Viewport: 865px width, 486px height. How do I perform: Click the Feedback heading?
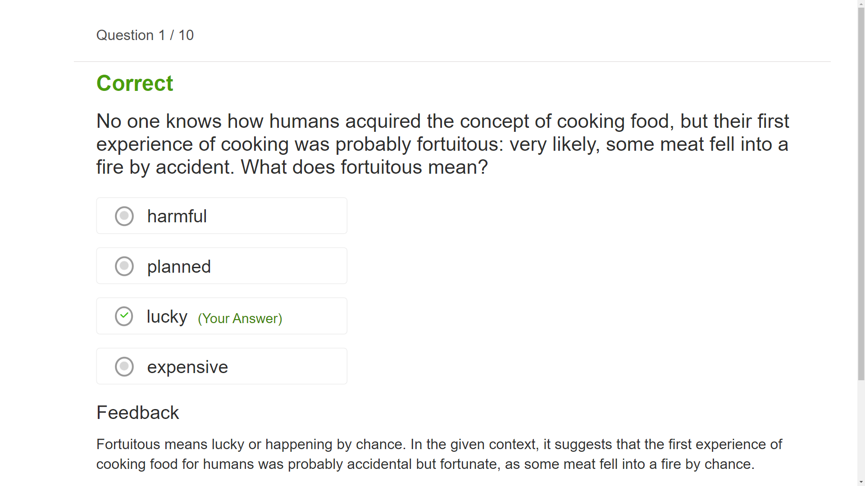pos(137,413)
